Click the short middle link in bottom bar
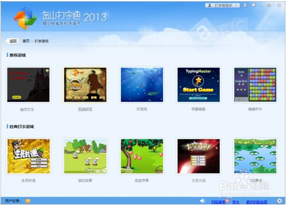The width and height of the screenshot is (286, 205). click(236, 202)
